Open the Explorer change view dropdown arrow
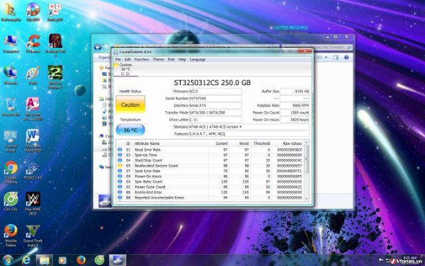The image size is (425, 266). [326, 57]
